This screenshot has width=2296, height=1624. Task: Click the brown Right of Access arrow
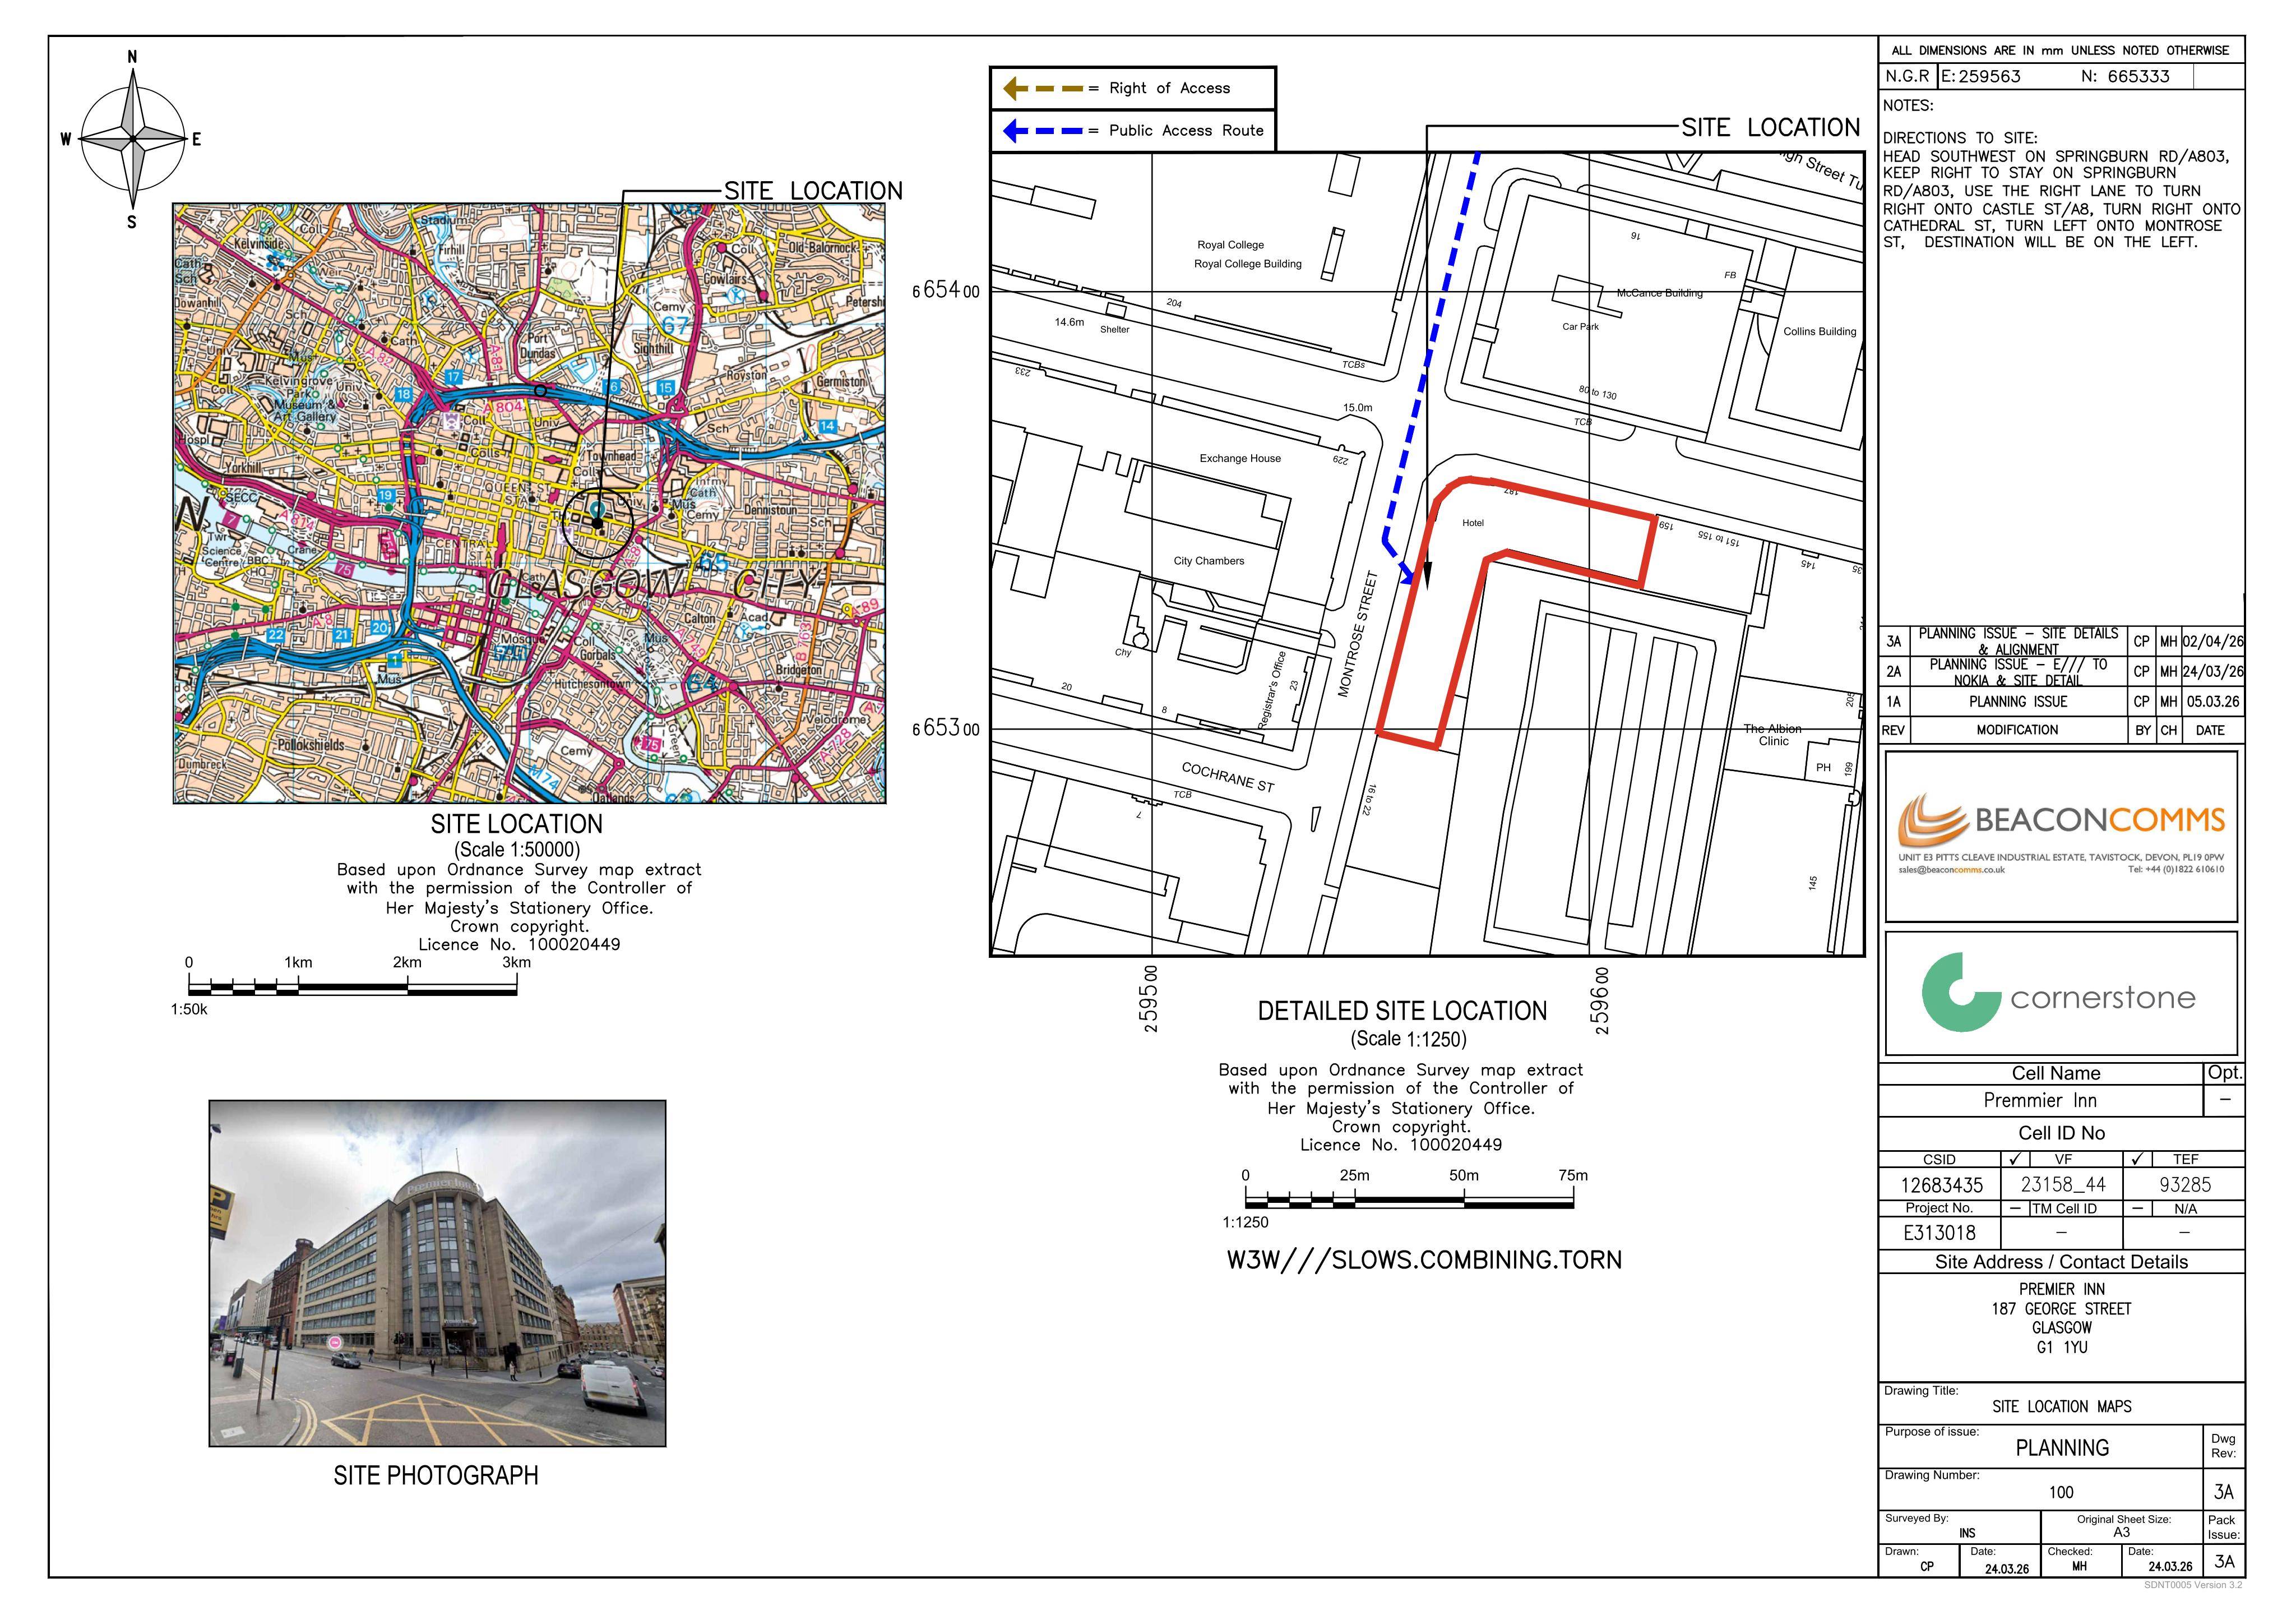tap(1043, 88)
